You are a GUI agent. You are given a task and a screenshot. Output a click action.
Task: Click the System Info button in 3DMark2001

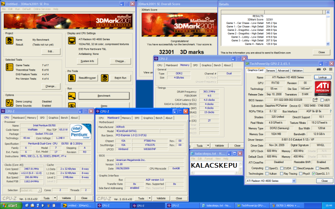click(x=87, y=61)
